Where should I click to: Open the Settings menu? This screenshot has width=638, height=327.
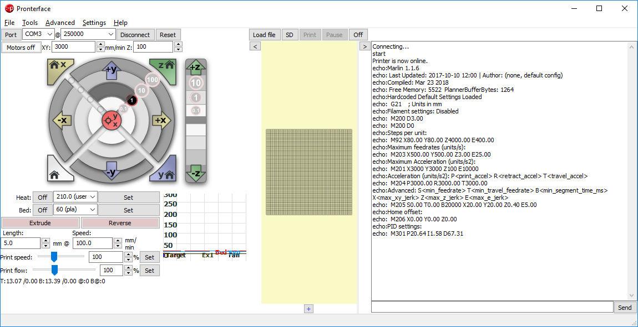click(x=94, y=23)
